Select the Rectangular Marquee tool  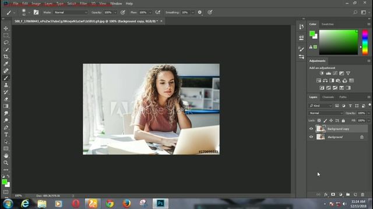[x=6, y=35]
